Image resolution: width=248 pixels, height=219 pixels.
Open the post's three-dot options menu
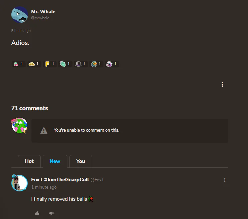point(222,84)
